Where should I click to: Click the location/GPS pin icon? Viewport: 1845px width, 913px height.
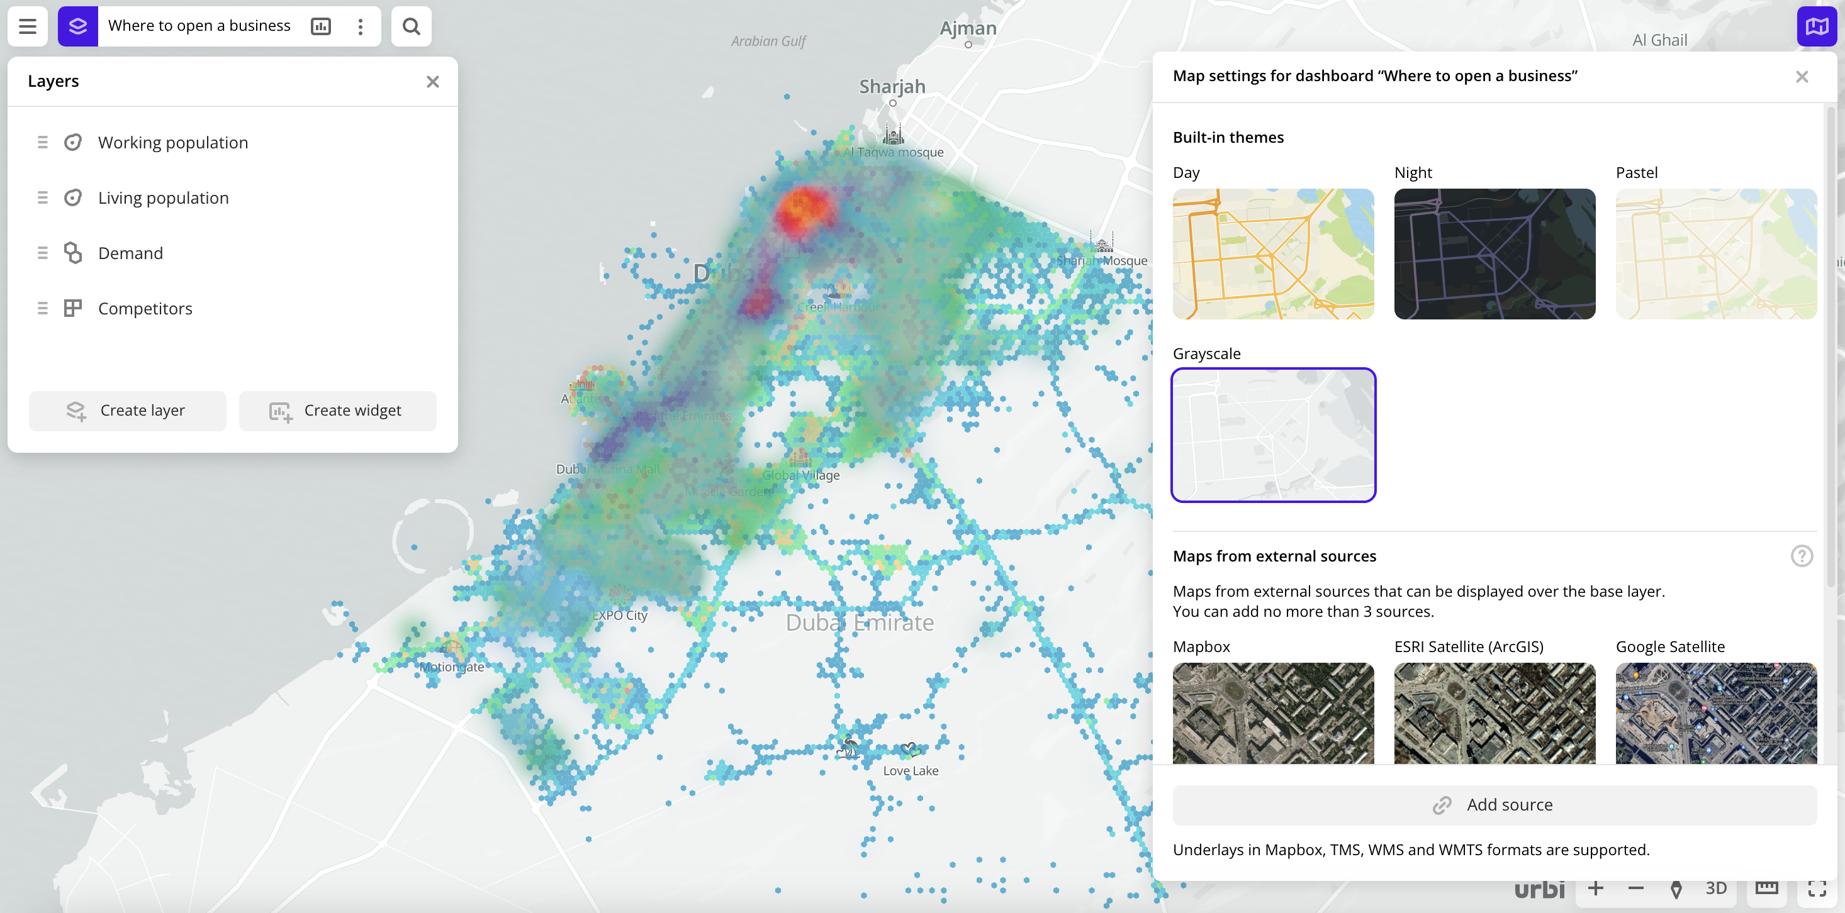(x=1677, y=888)
